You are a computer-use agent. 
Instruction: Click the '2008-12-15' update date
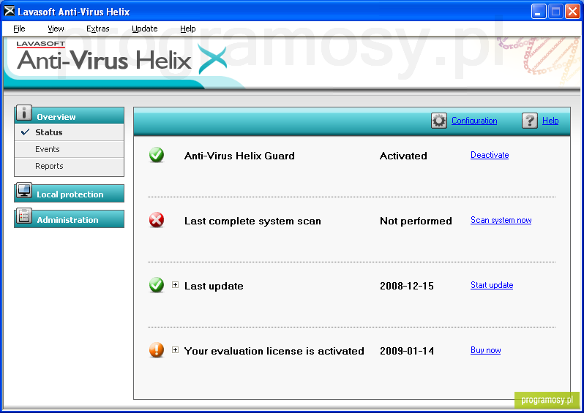(407, 286)
